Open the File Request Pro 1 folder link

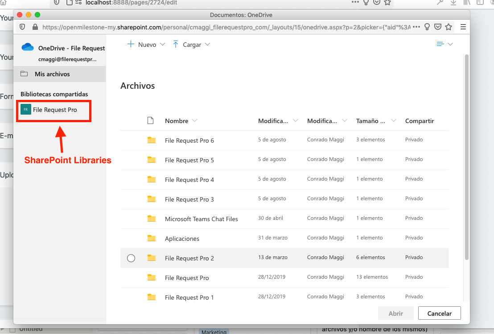coord(189,297)
